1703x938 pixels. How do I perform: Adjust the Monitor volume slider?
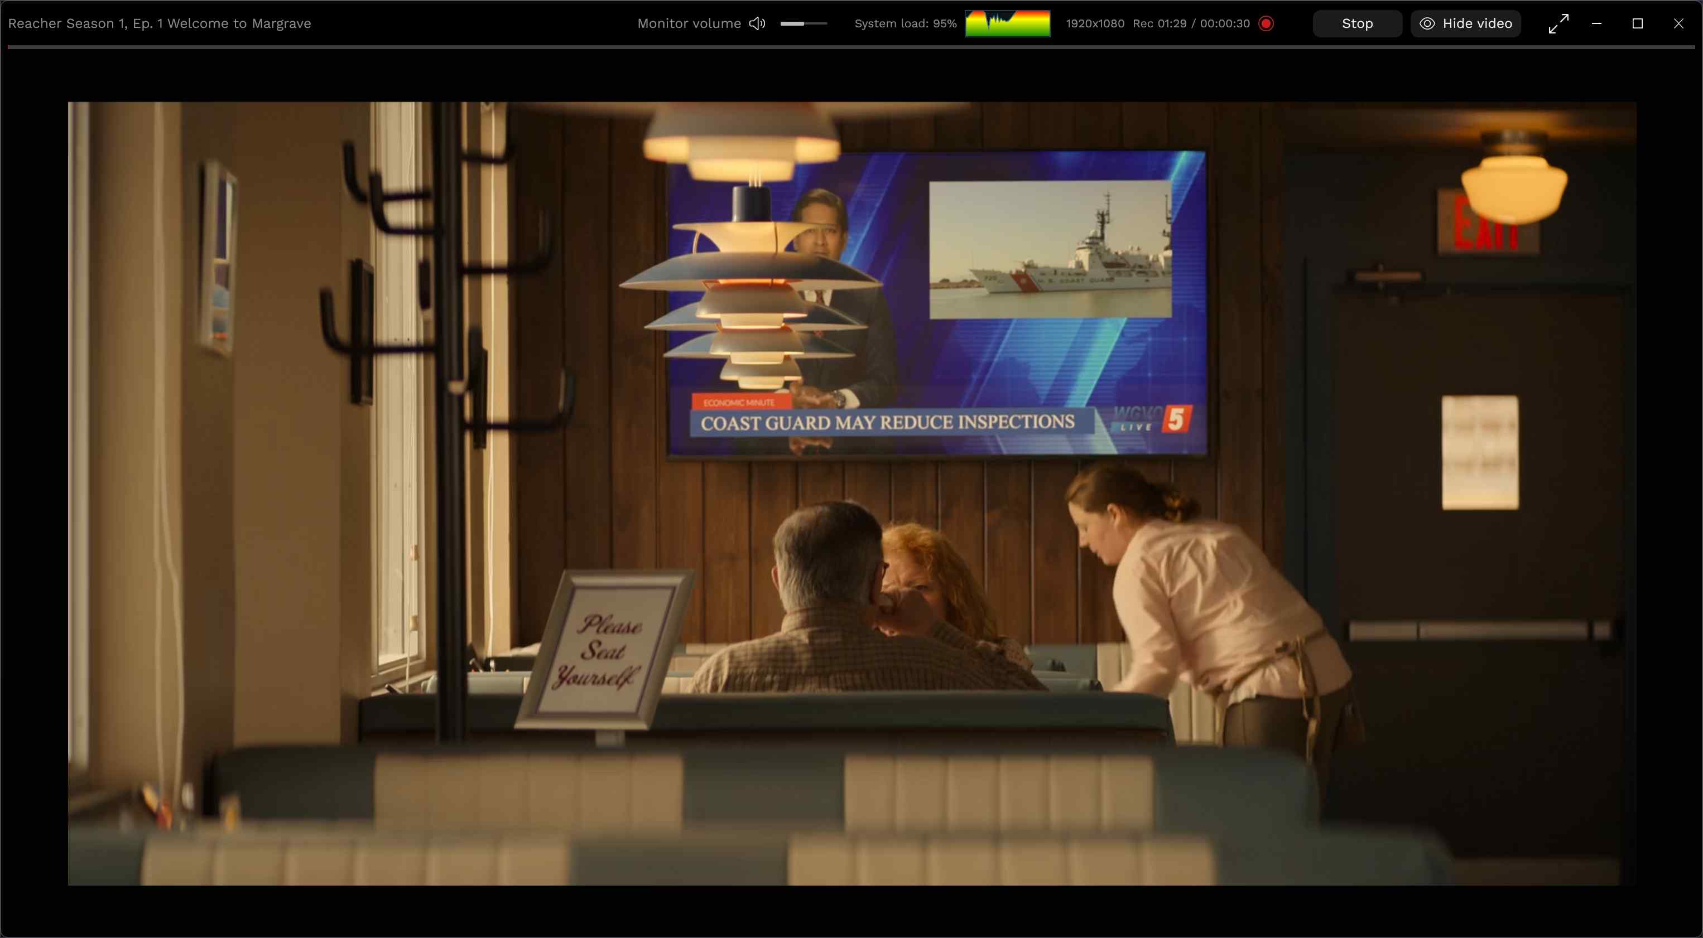coord(804,23)
